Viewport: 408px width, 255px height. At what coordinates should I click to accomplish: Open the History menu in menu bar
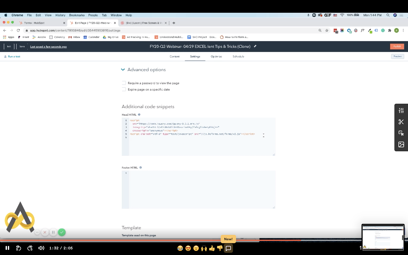tap(60, 15)
